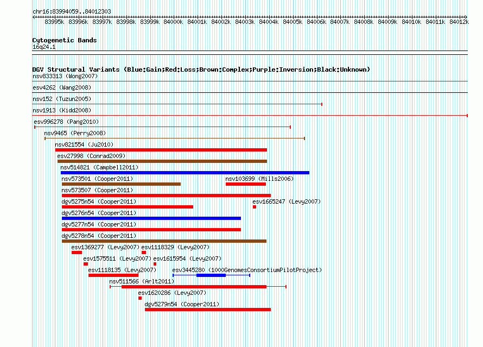Viewport: 483px width, 347px height.
Task: Select the red esv1369277 (Levy2007) bar
Action: (77, 253)
